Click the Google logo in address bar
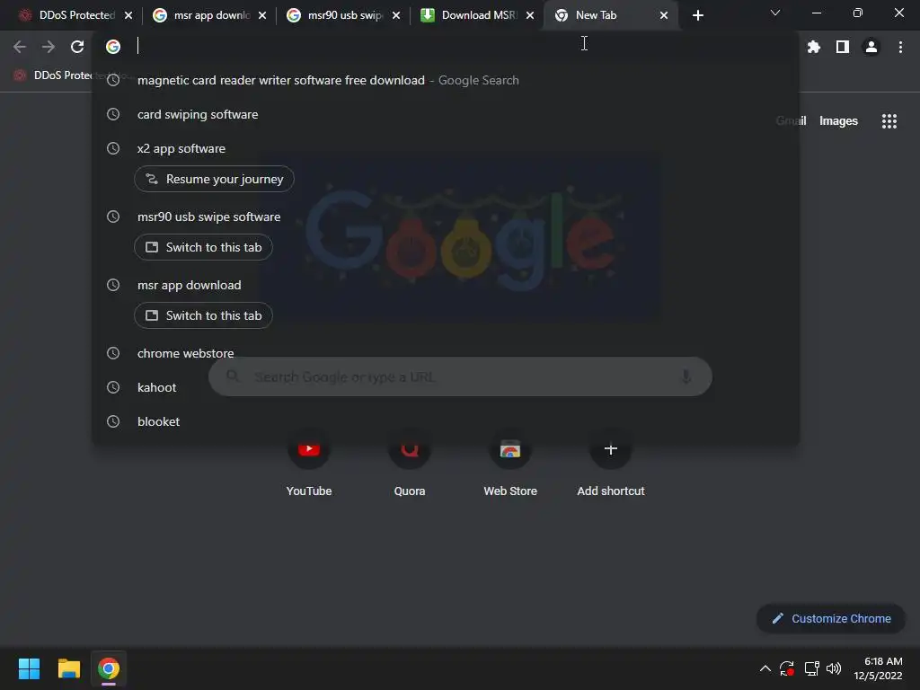Screen dimensions: 920x690 [113, 47]
